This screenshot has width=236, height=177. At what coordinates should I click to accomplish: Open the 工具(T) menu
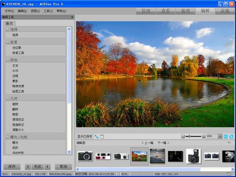48,11
